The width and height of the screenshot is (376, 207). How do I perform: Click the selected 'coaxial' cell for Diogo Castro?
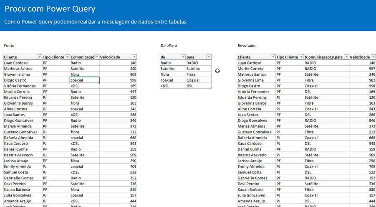point(84,80)
